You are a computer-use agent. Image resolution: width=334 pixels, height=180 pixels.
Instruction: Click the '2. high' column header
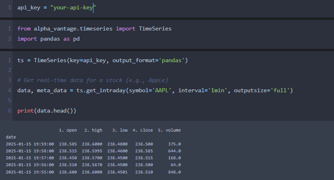[x=93, y=130]
